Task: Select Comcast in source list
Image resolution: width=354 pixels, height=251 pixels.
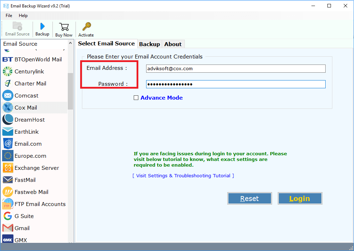Action: [x=34, y=95]
